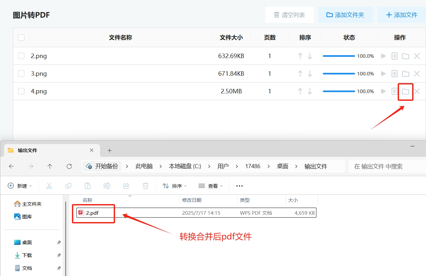Start conversion for 2.png
The image size is (426, 276).
[383, 56]
